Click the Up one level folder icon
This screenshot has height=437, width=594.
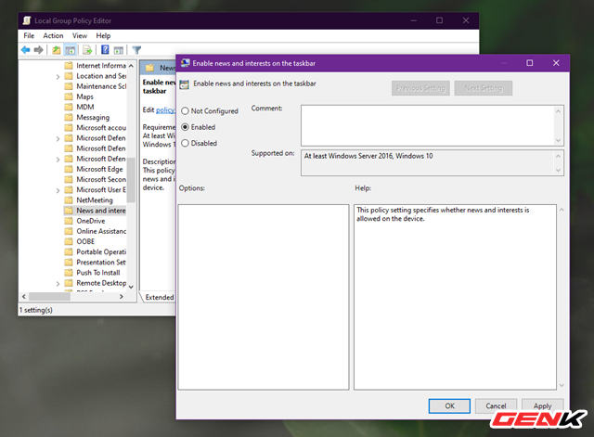click(x=56, y=49)
